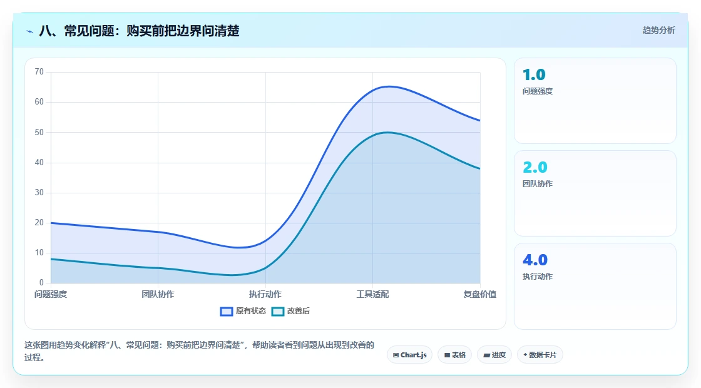Click the 趋势分析 label in header
Image resolution: width=701 pixels, height=388 pixels.
pyautogui.click(x=658, y=31)
